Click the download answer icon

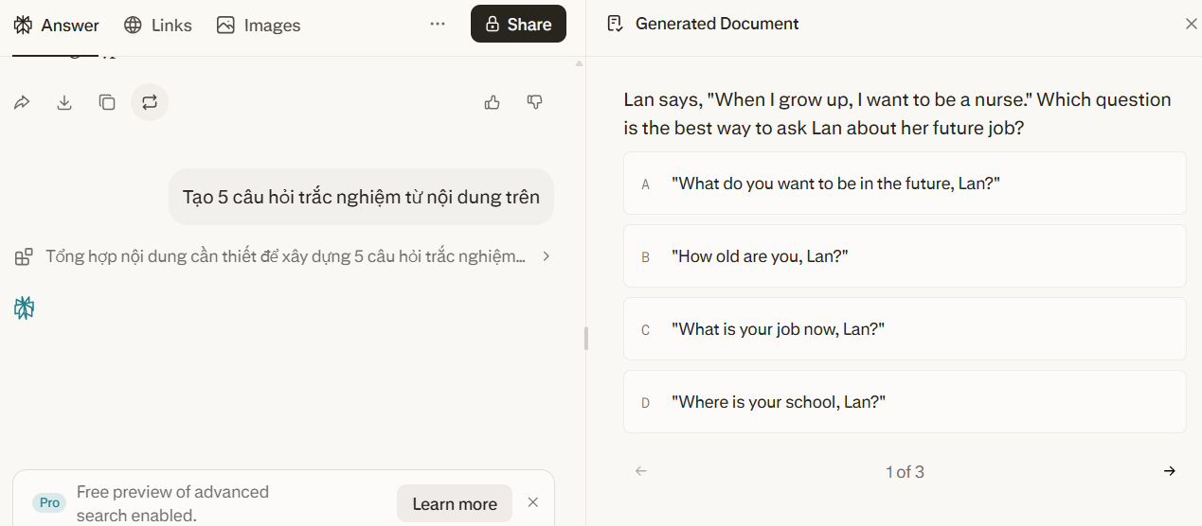[x=64, y=102]
